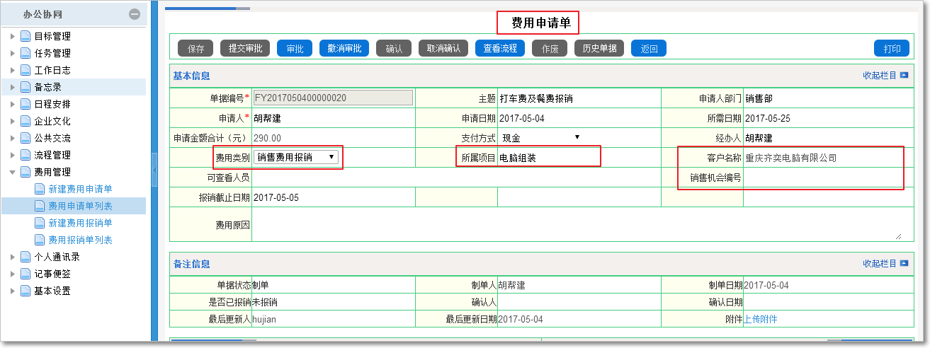
Task: Click the 审批 button
Action: point(295,48)
